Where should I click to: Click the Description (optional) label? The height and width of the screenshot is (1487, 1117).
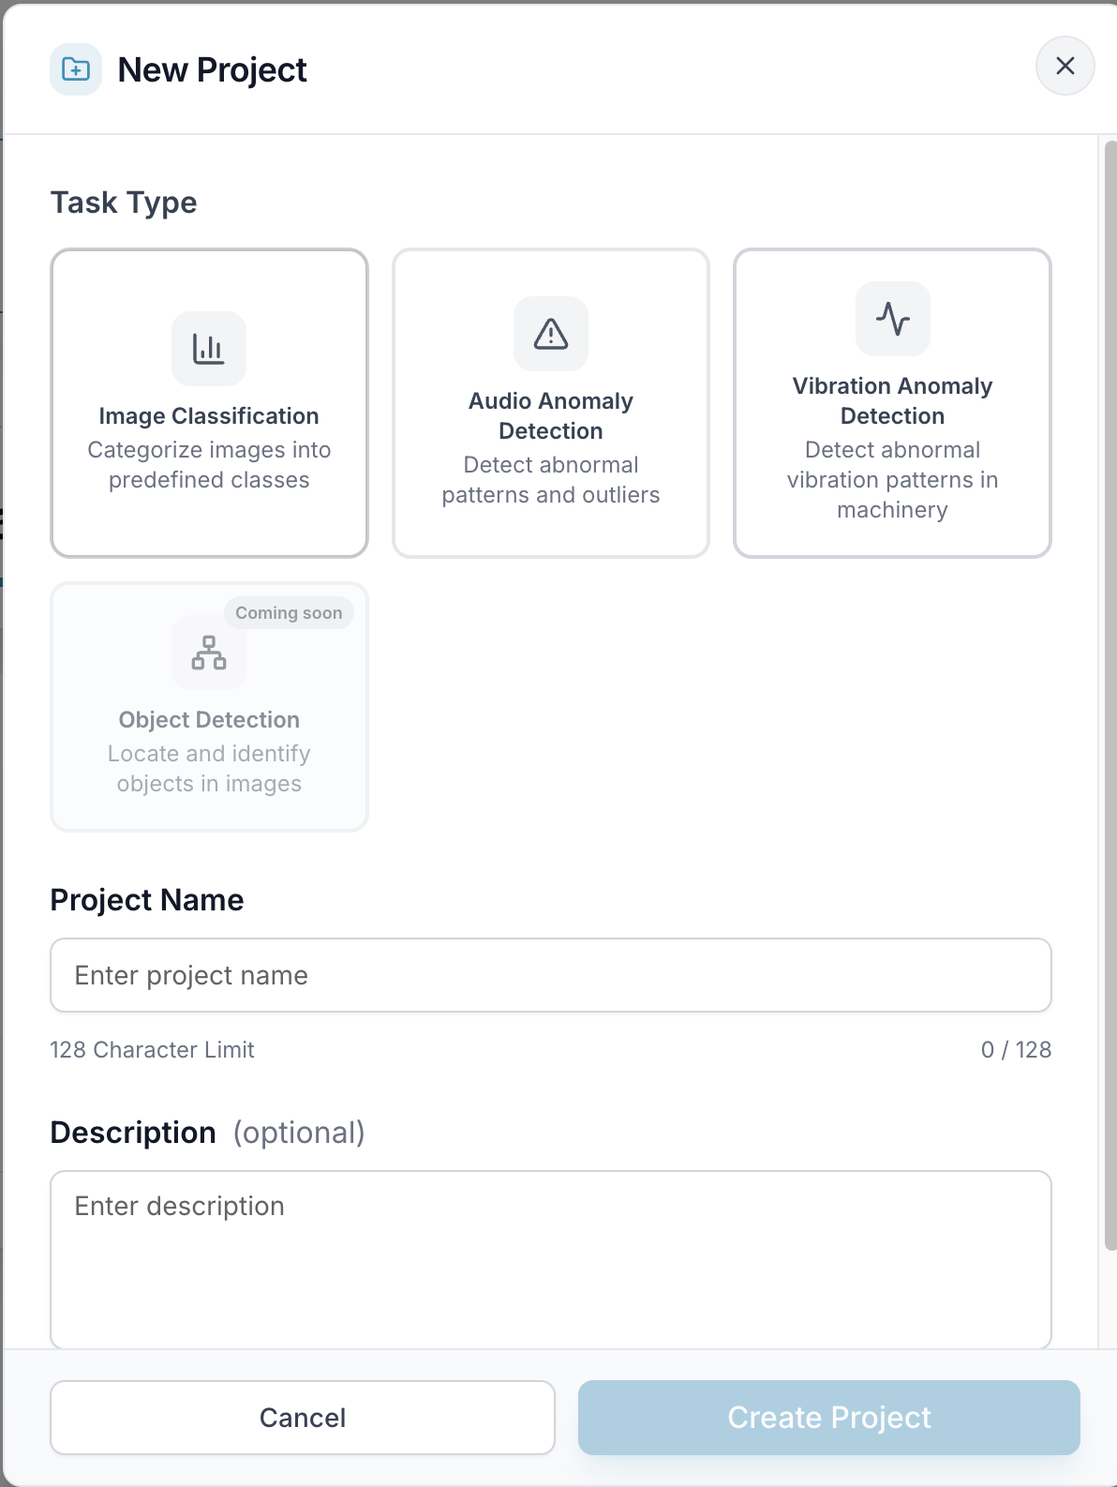point(207,1133)
